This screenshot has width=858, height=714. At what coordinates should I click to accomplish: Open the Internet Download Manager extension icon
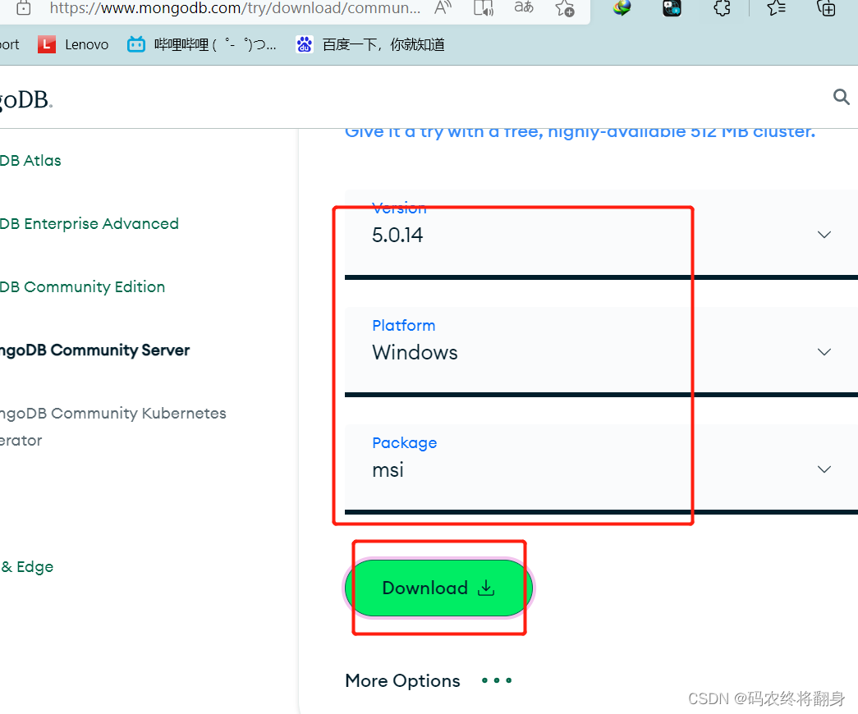622,7
